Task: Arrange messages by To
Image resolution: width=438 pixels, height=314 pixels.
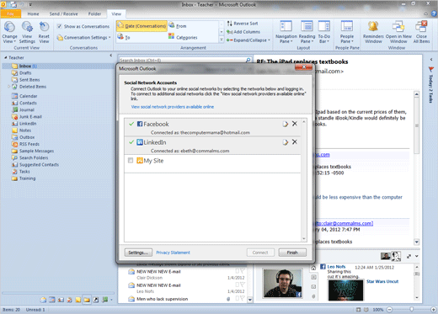Action: click(124, 37)
